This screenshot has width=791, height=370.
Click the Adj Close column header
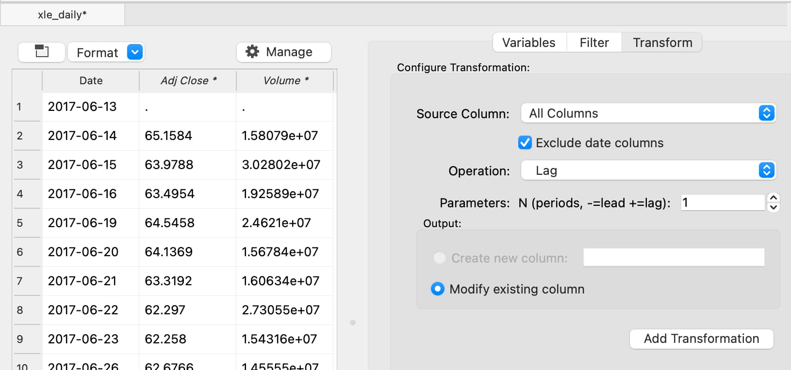coord(188,81)
